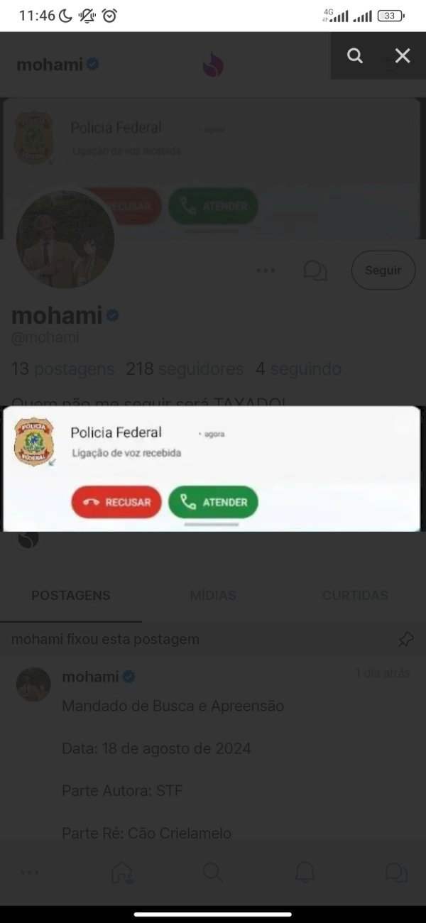Tap the drag handle on call notification

pos(212,525)
